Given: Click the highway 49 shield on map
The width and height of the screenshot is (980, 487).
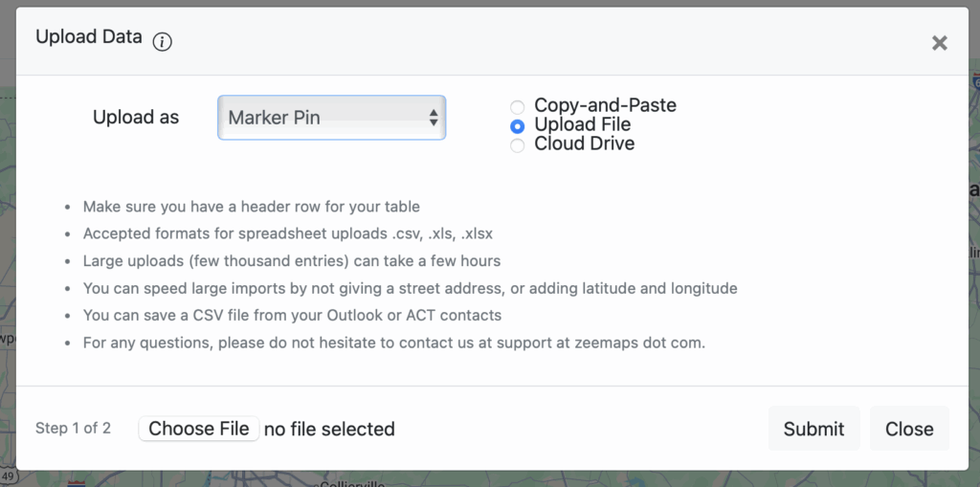Looking at the screenshot, I should (x=8, y=476).
